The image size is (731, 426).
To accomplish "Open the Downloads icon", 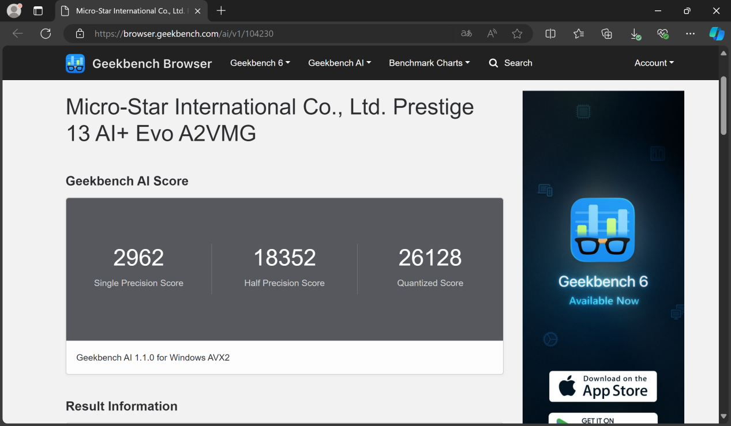I will click(x=635, y=34).
